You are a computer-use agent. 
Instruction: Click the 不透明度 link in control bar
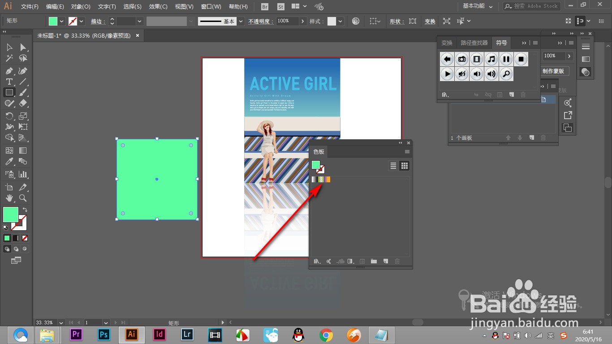coord(261,21)
